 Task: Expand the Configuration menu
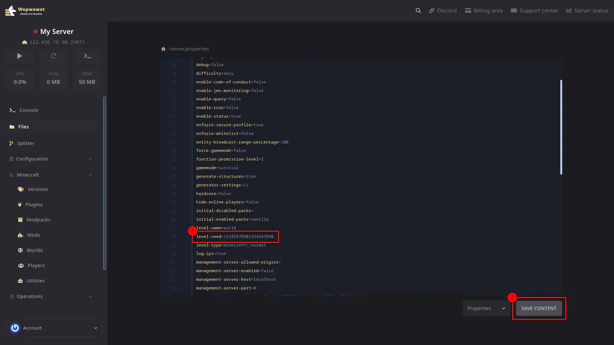tap(51, 159)
